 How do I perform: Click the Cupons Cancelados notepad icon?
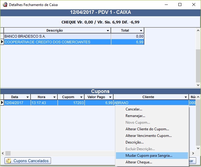coord(8,161)
